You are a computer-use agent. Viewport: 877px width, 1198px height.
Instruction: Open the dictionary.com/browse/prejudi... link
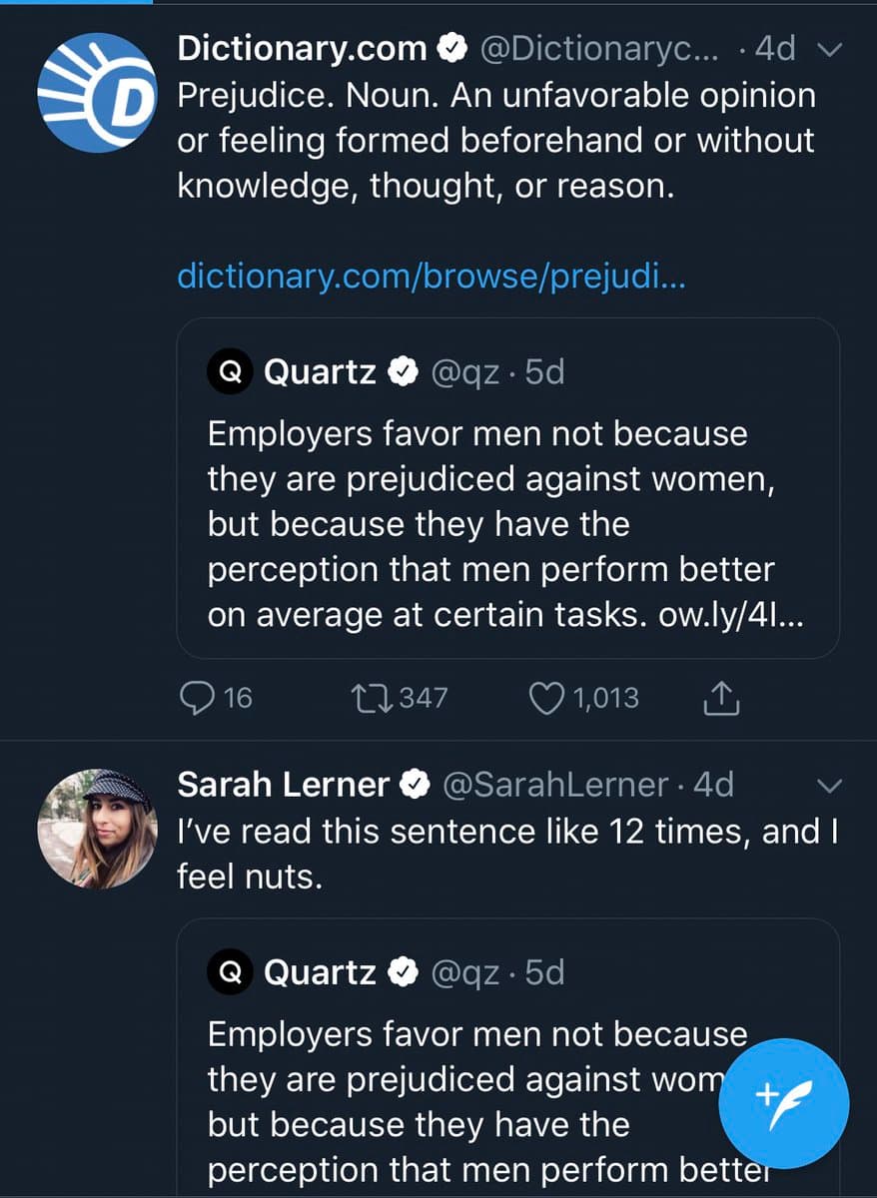pyautogui.click(x=431, y=275)
